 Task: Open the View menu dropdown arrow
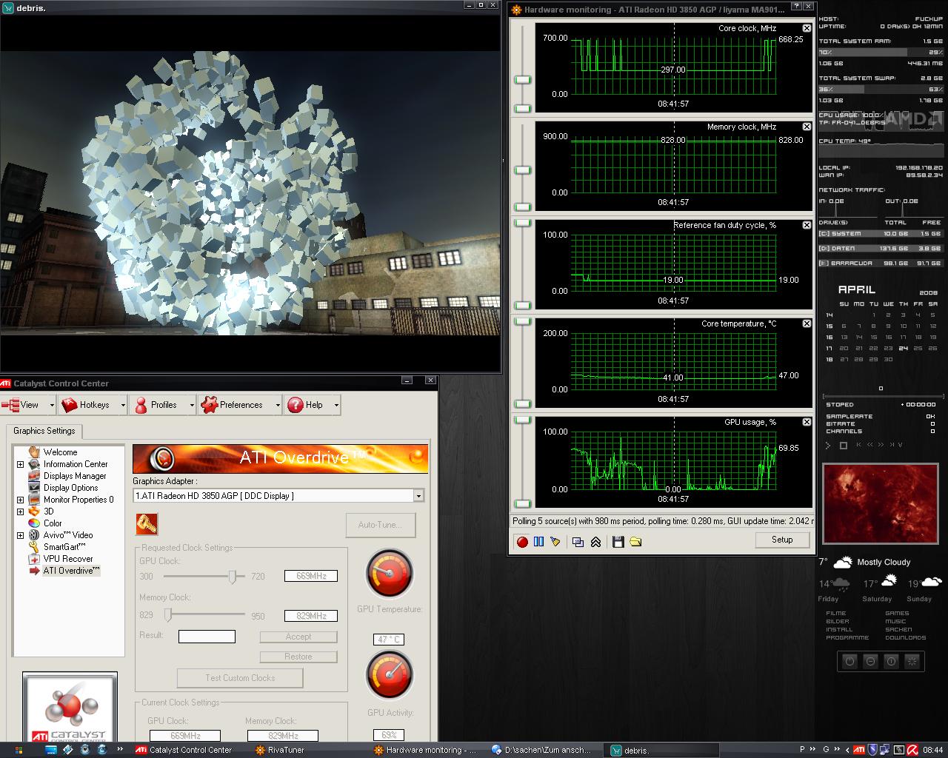[x=51, y=405]
